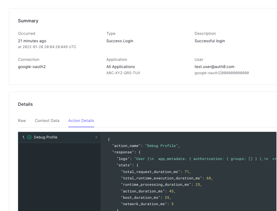
Task: Expand the Debug Profile action row via its chevron
Action: click(x=96, y=137)
